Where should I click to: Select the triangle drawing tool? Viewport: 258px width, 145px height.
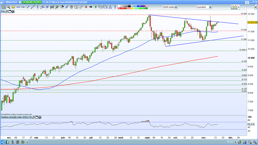(110, 7)
